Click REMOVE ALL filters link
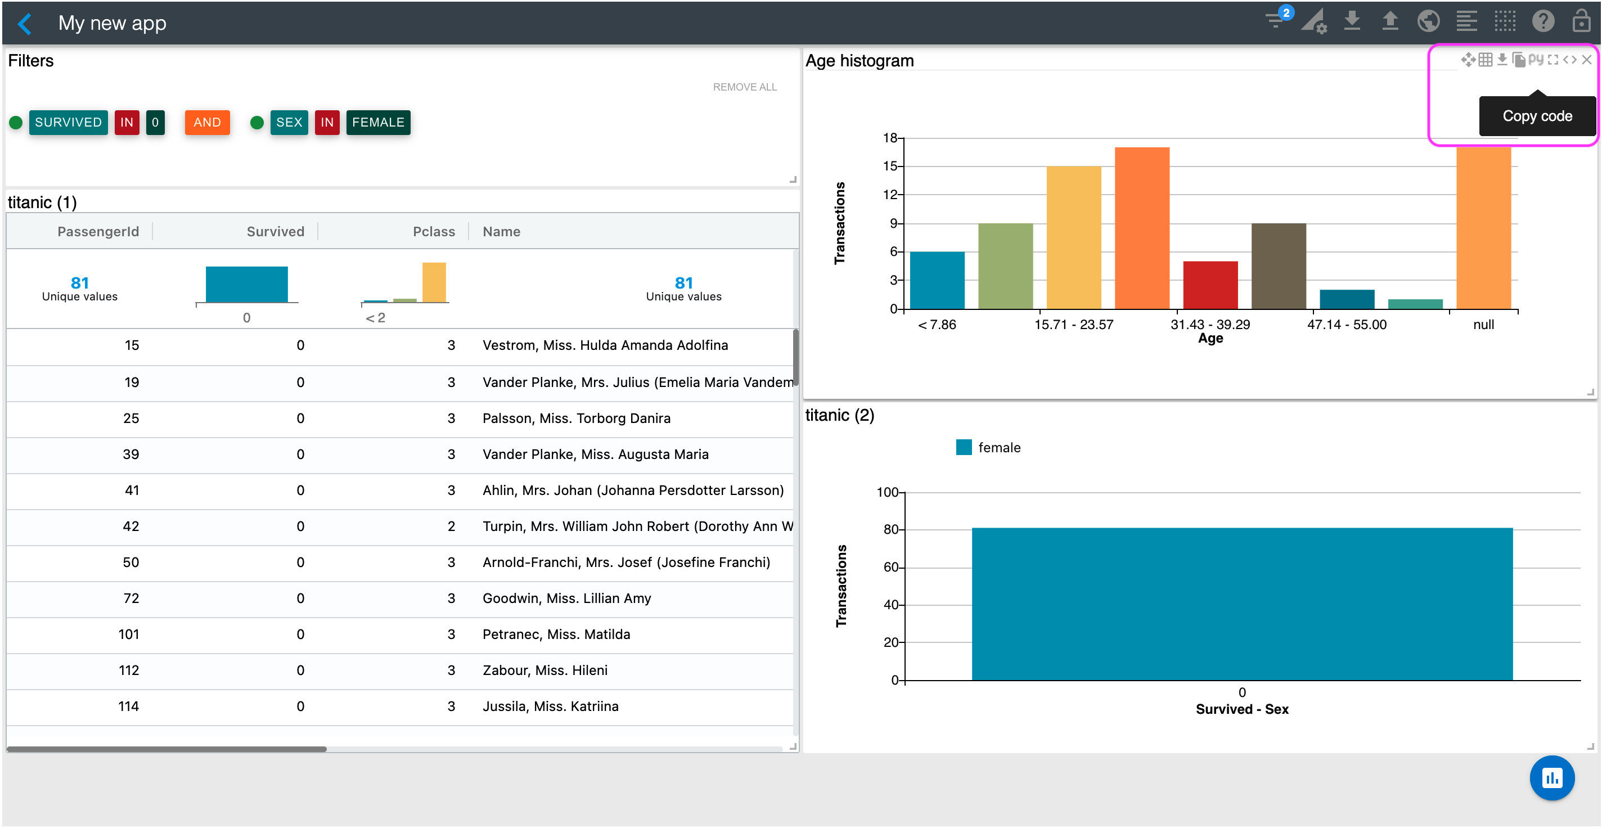 click(x=744, y=87)
